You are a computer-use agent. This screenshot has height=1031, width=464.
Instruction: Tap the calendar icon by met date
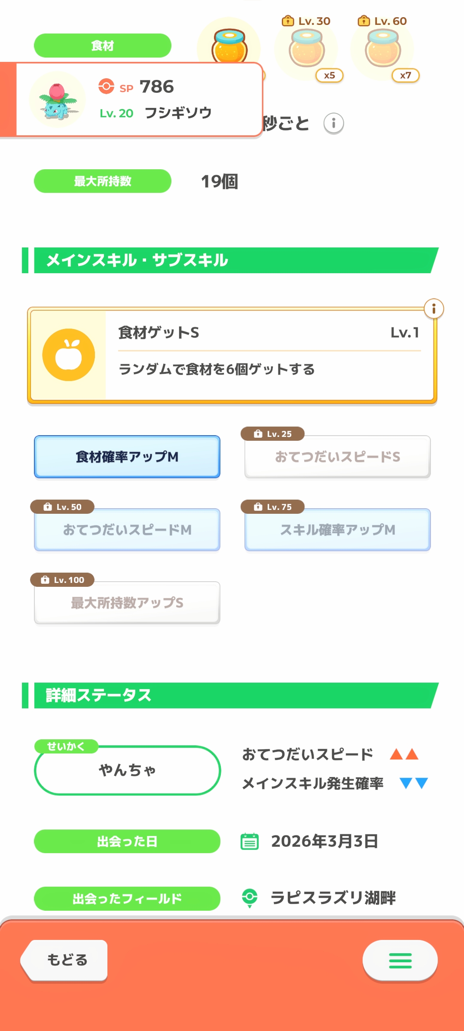250,841
